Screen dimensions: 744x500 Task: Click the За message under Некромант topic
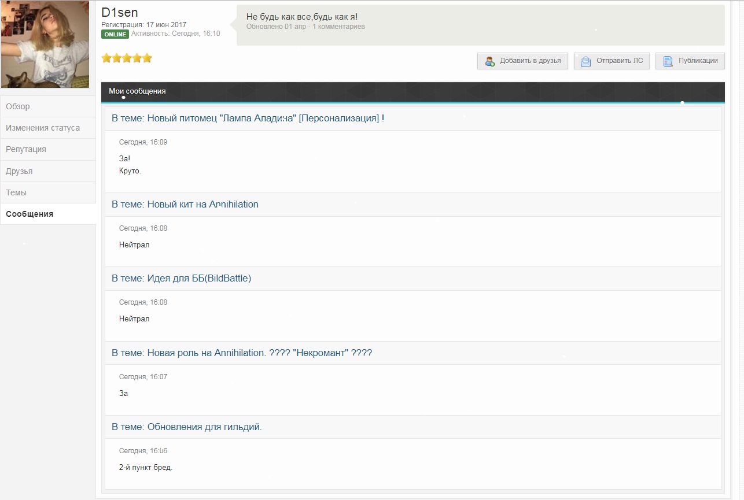pos(123,394)
